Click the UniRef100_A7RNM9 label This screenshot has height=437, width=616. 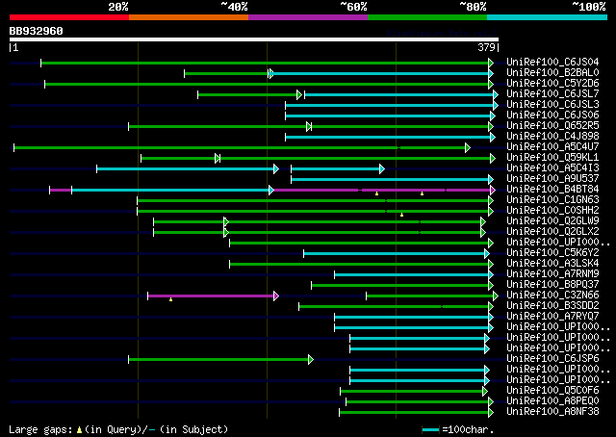[552, 274]
